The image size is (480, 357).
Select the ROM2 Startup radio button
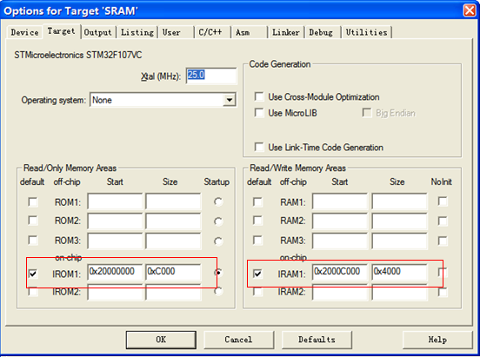(x=218, y=221)
